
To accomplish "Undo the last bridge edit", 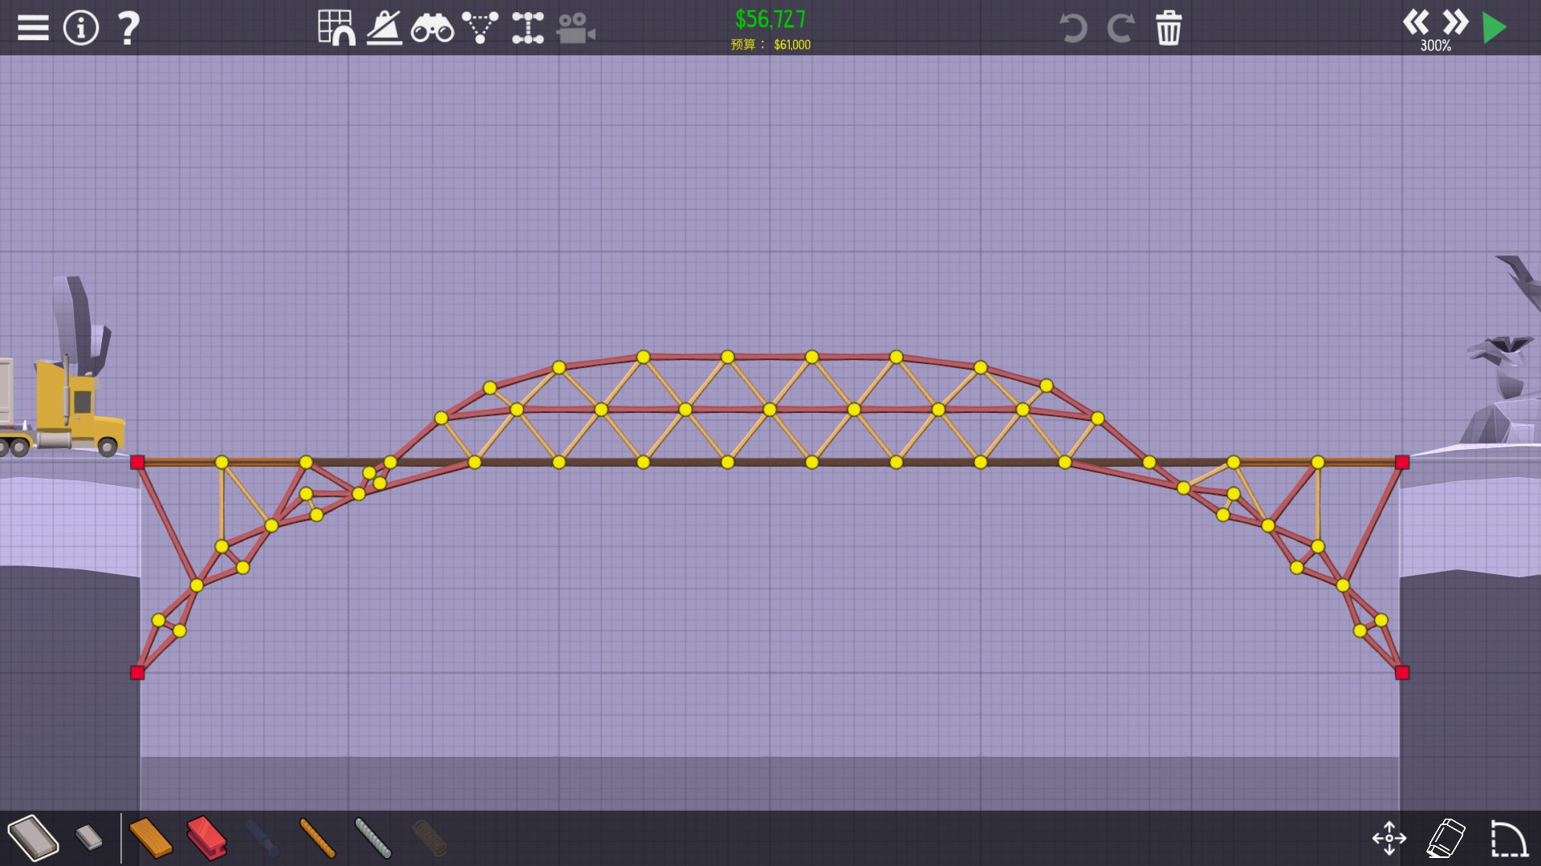I will (x=1072, y=28).
